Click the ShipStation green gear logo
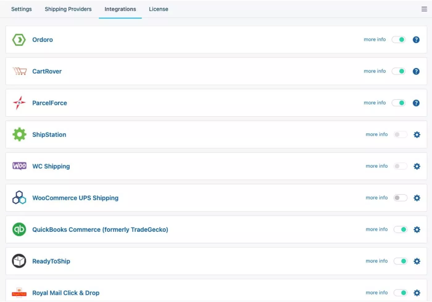The width and height of the screenshot is (432, 302). [19, 134]
